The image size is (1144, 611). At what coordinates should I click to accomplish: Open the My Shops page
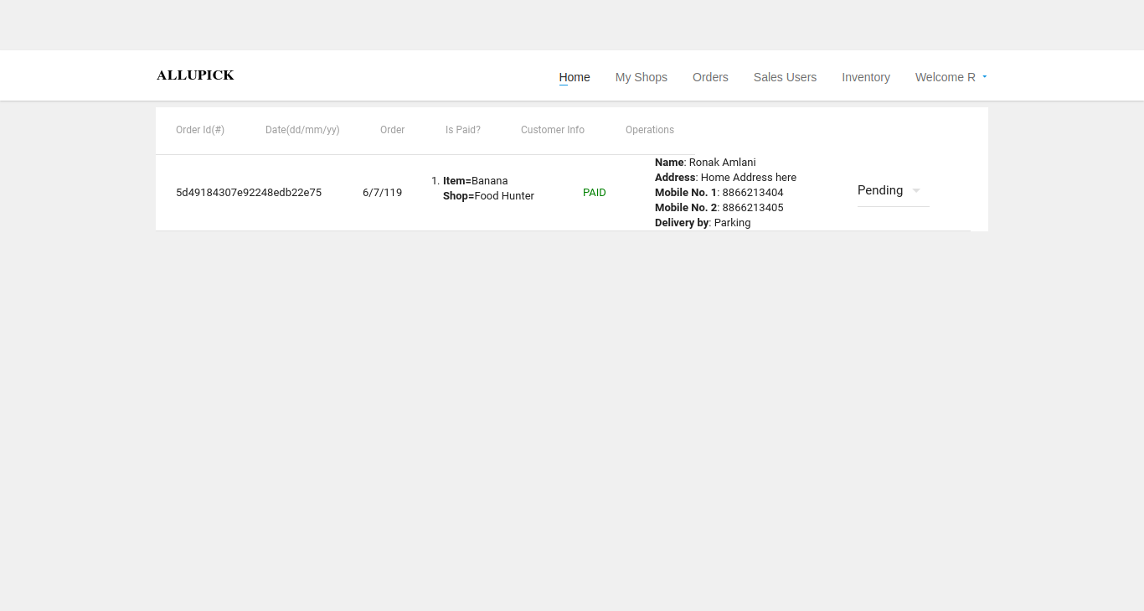pos(641,77)
